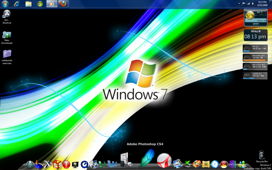
Task: Select the solidworks exercises folder
Action: click(7, 57)
